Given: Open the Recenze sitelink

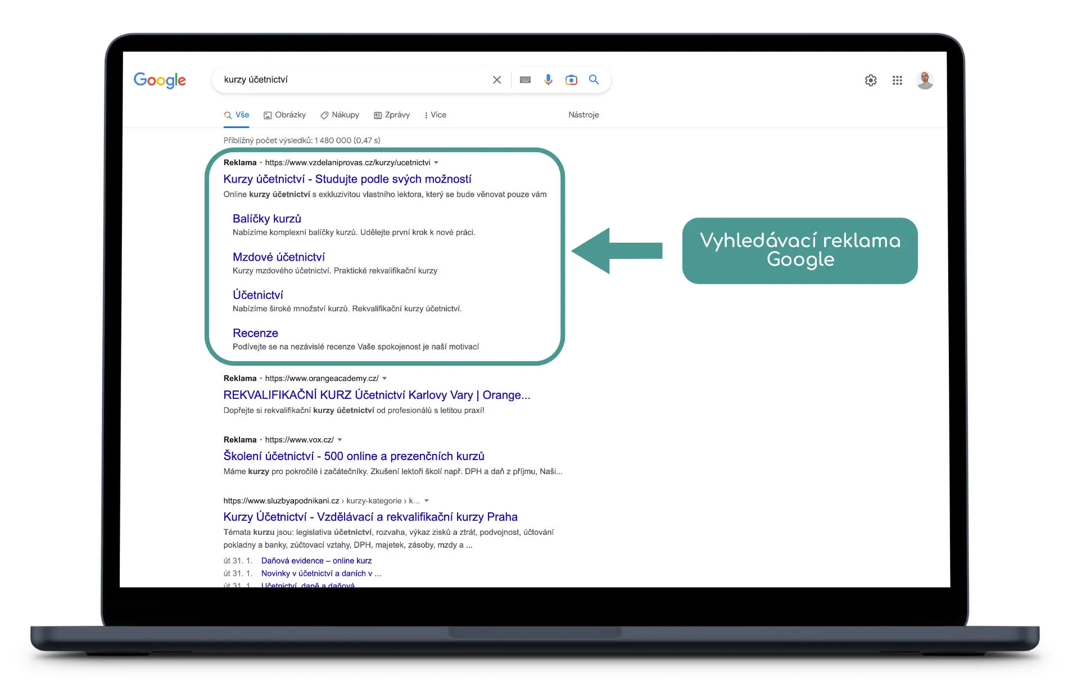Looking at the screenshot, I should coord(255,333).
